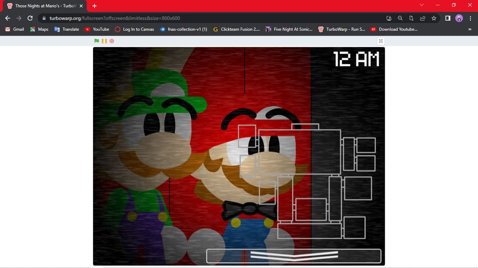The width and height of the screenshot is (478, 268).
Task: Open Five Night At Sonic bookmark
Action: click(289, 29)
